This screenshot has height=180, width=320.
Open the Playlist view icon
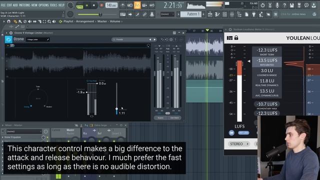pyautogui.click(x=210, y=14)
